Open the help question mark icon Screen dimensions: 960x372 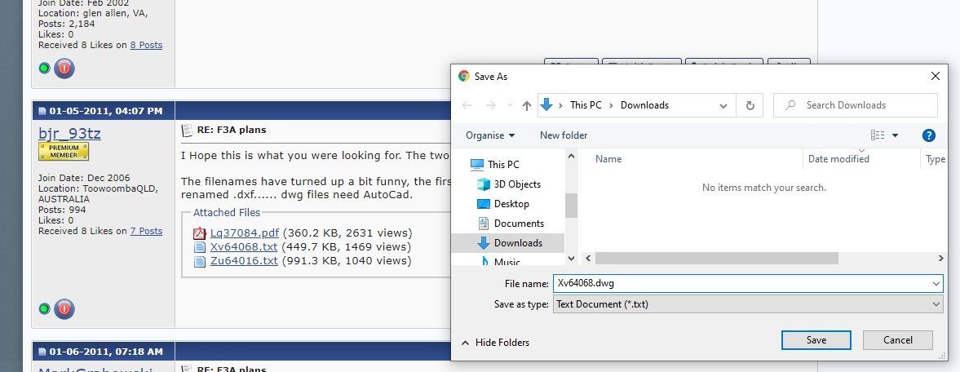click(928, 135)
